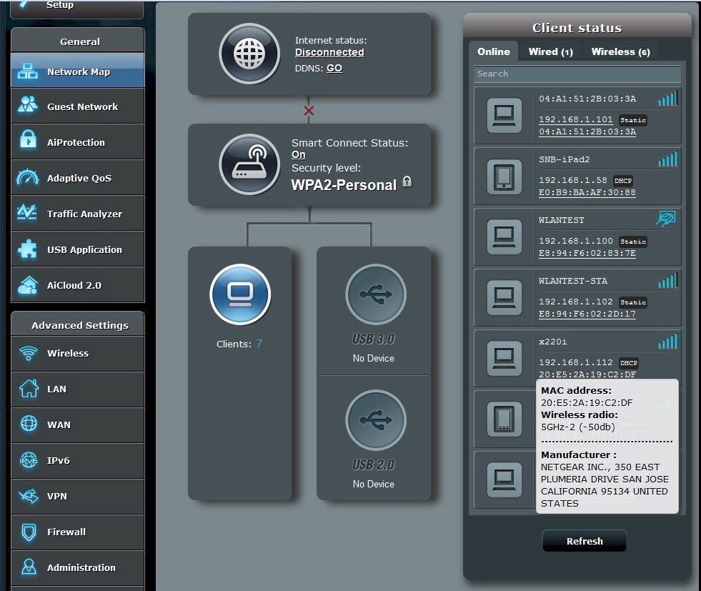Viewport: 701px width, 591px height.
Task: Switch to the Online client tab
Action: coord(494,51)
